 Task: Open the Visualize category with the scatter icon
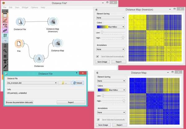click(x=6, y=21)
